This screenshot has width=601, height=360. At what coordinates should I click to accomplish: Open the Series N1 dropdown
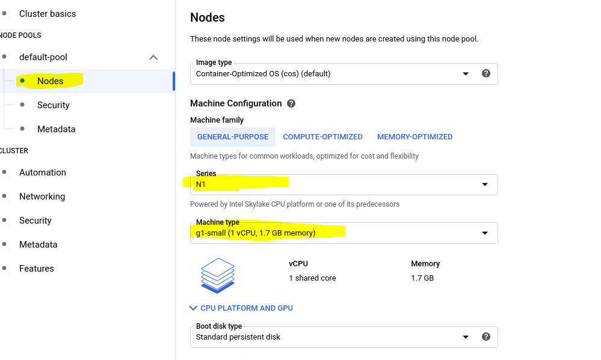344,185
